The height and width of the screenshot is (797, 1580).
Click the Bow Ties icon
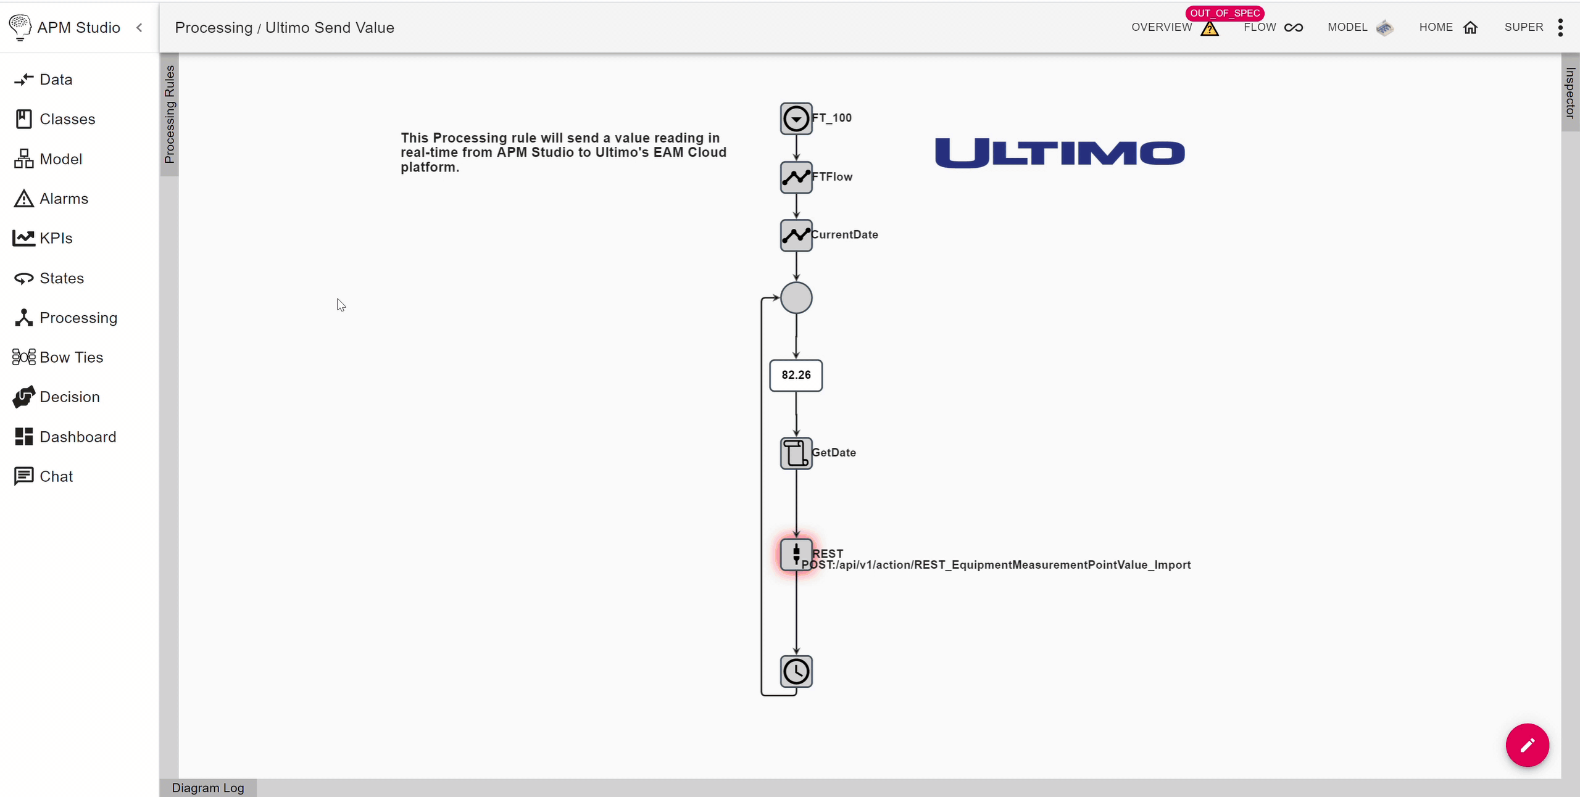(23, 357)
